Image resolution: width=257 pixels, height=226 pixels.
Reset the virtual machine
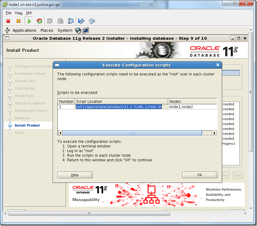point(39,21)
